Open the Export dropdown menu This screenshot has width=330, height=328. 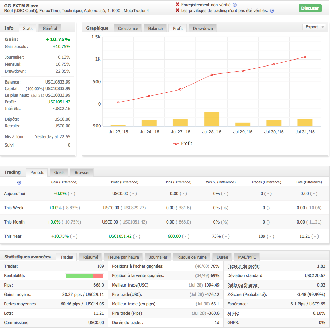314,27
